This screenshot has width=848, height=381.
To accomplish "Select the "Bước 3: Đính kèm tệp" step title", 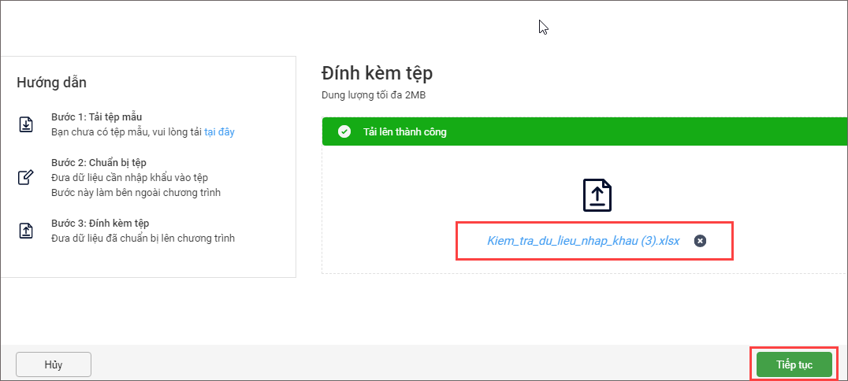I will tap(100, 223).
